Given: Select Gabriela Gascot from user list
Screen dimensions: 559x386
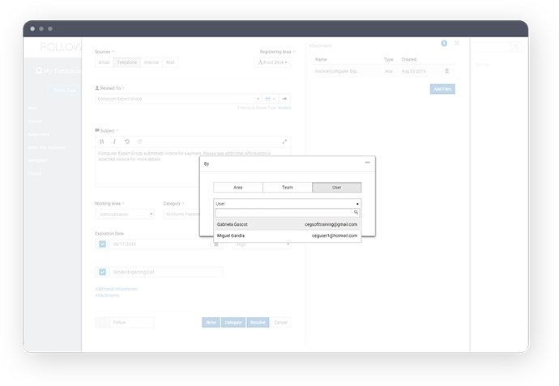Looking at the screenshot, I should (288, 224).
